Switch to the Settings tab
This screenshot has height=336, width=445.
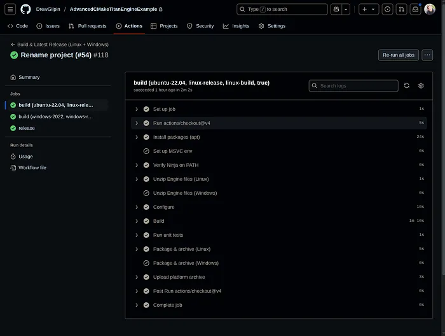pos(272,26)
